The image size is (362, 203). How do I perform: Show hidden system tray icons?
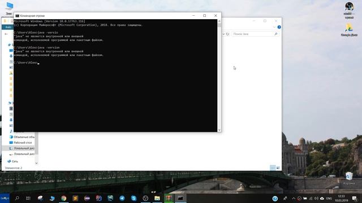tap(294, 198)
